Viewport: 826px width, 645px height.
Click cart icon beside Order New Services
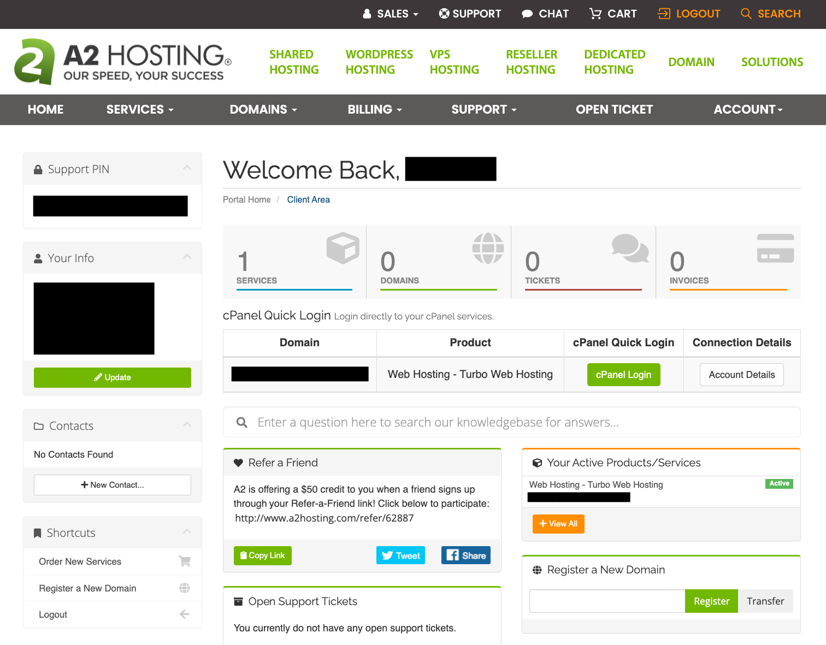coord(185,561)
